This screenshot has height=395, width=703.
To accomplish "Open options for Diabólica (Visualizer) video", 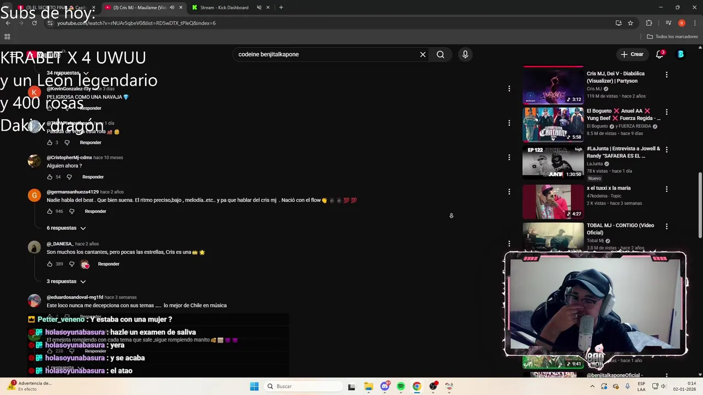I will point(667,75).
